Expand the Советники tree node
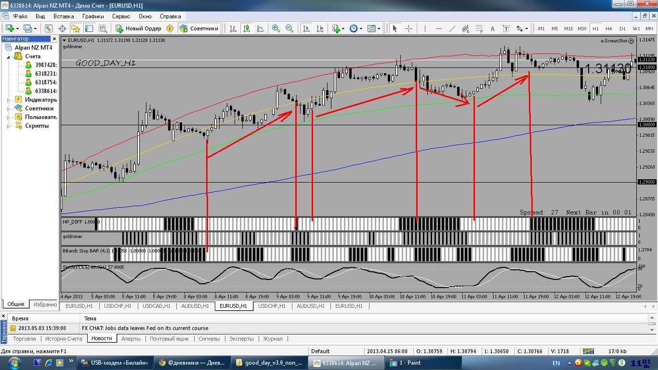The height and width of the screenshot is (370, 658). [8, 108]
